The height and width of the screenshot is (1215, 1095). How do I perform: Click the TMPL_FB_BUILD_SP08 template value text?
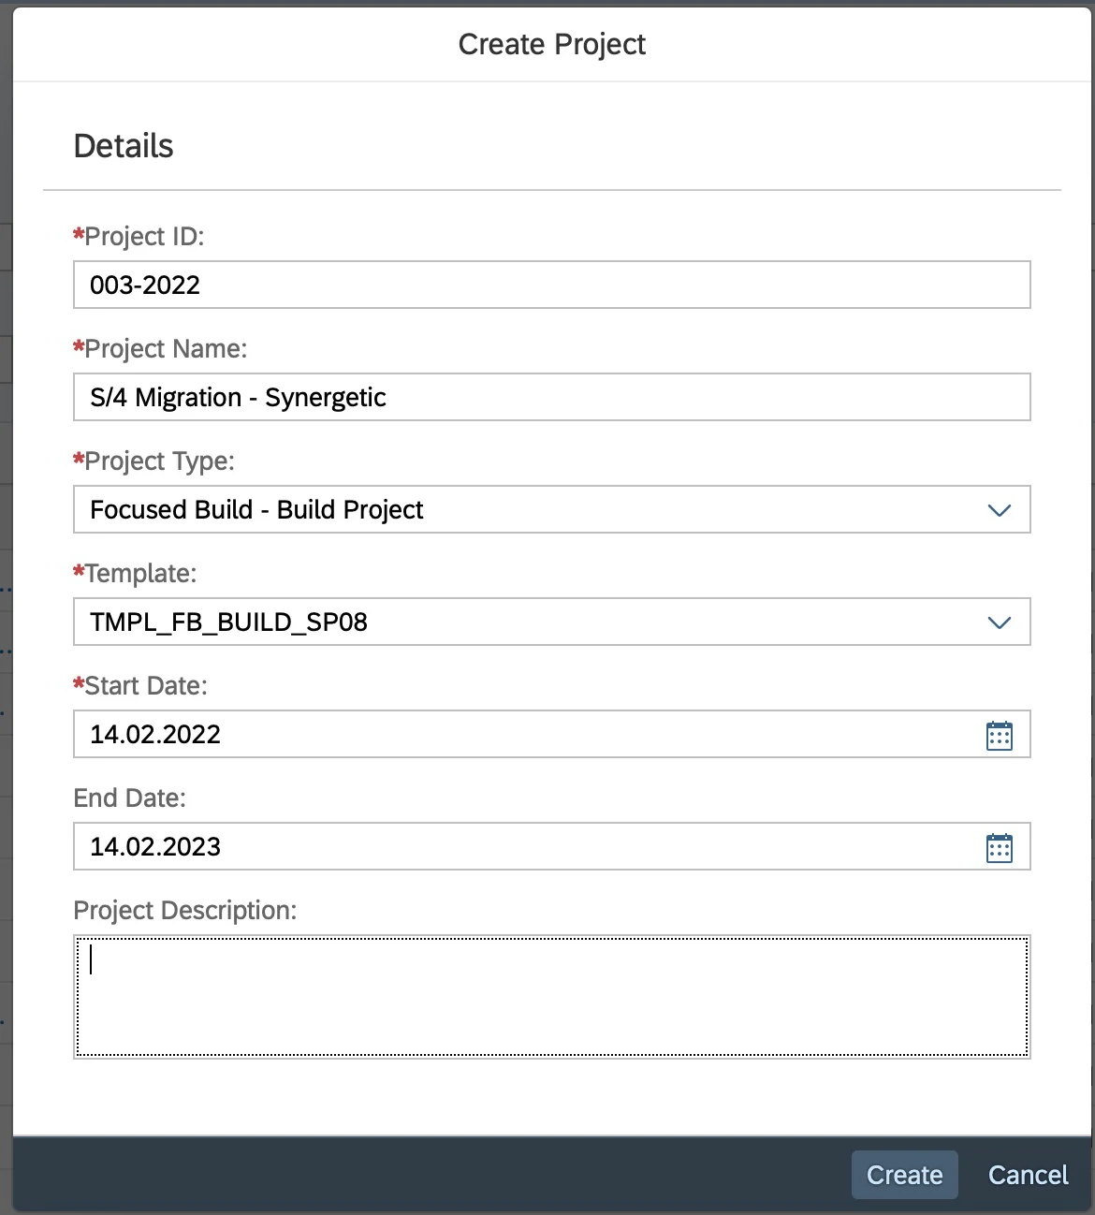228,622
